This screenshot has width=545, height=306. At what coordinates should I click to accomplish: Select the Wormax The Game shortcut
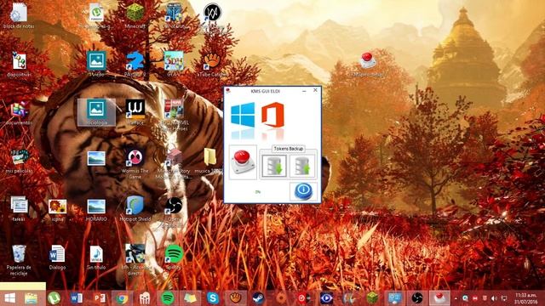point(135,164)
